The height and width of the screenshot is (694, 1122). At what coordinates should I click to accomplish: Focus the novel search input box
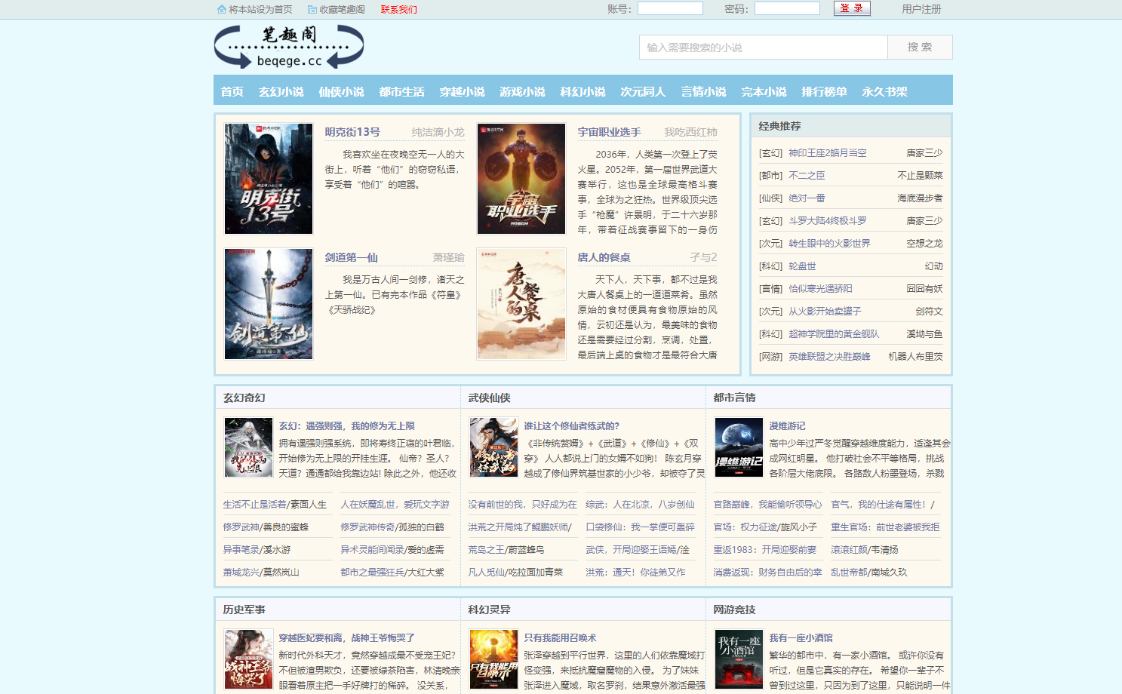(764, 47)
